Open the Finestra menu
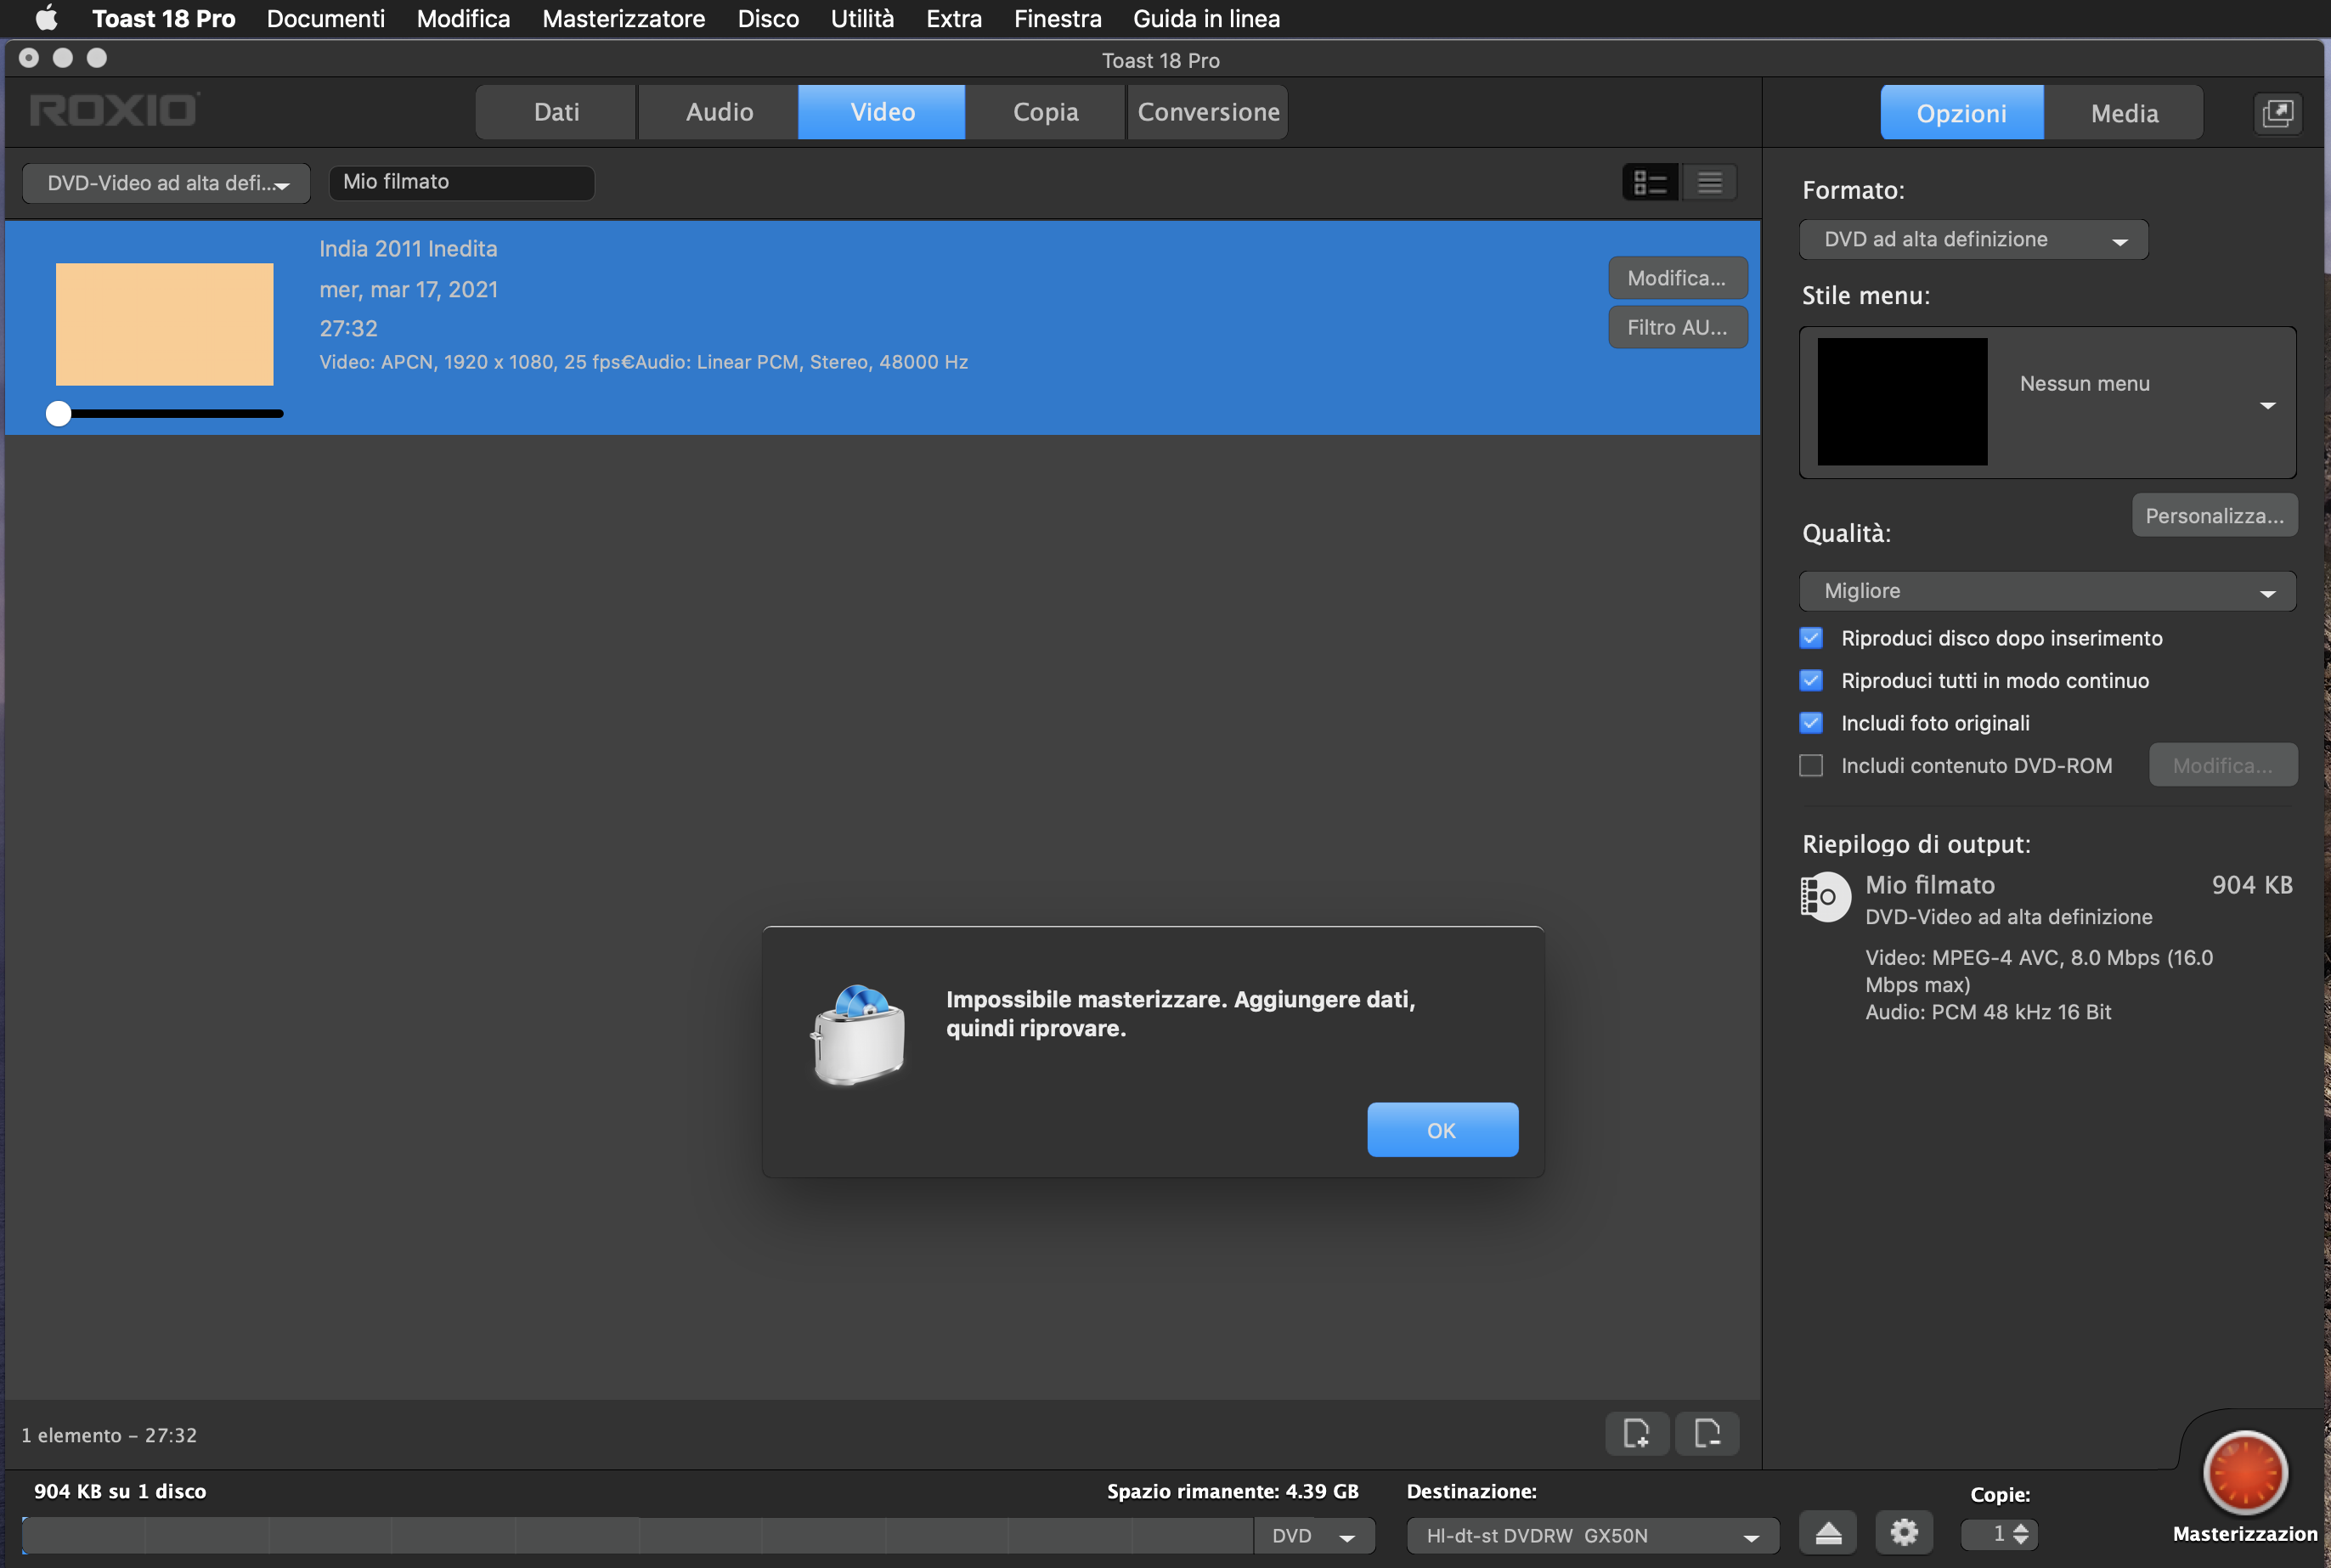Image resolution: width=2331 pixels, height=1568 pixels. [x=1057, y=18]
